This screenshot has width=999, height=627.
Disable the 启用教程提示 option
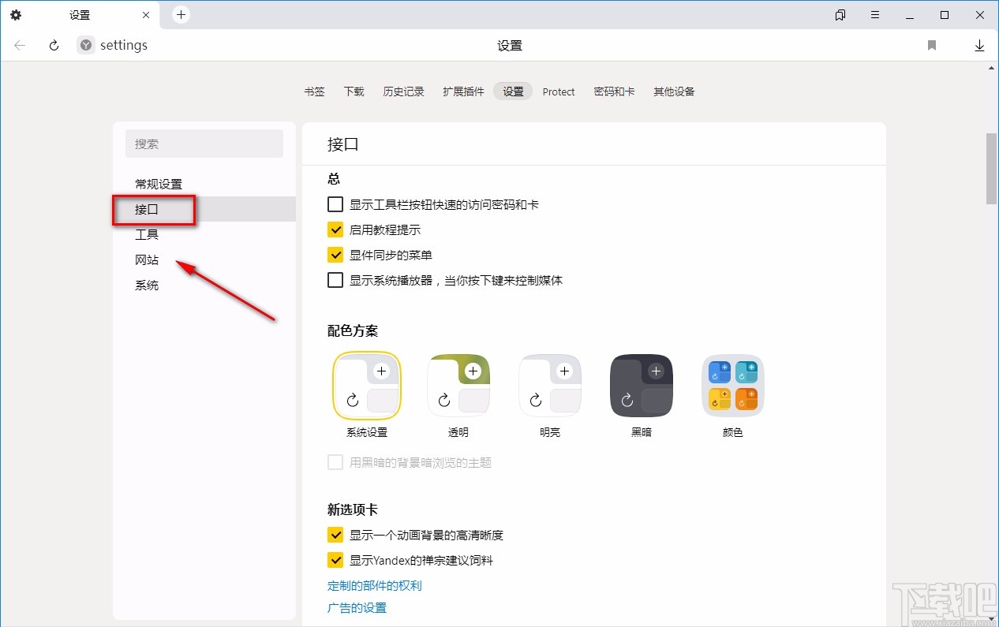tap(335, 230)
